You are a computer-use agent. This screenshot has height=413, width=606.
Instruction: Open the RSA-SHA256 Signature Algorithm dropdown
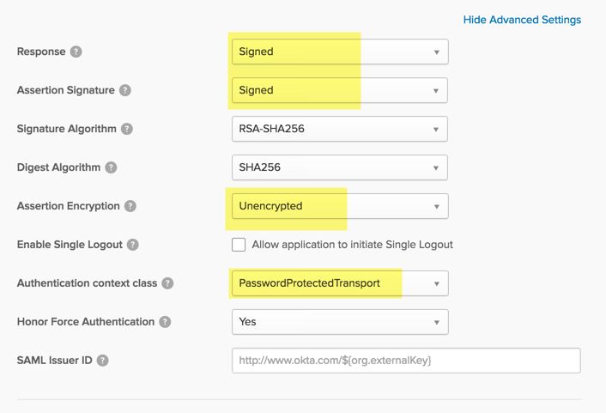(x=339, y=129)
